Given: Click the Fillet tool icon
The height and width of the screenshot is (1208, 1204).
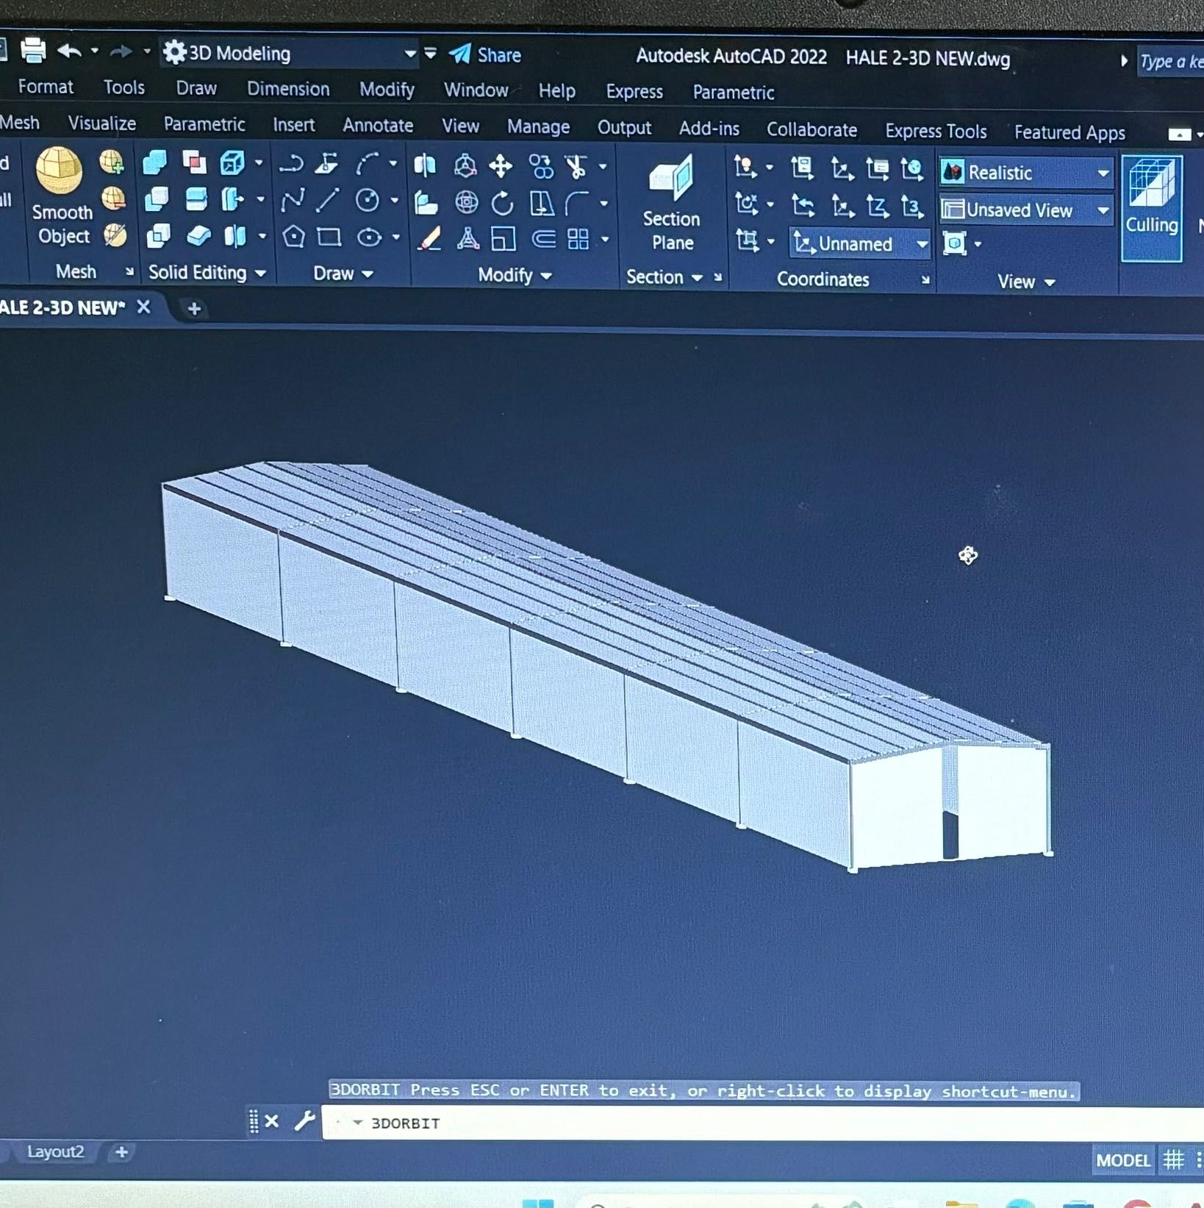Looking at the screenshot, I should coord(578,203).
